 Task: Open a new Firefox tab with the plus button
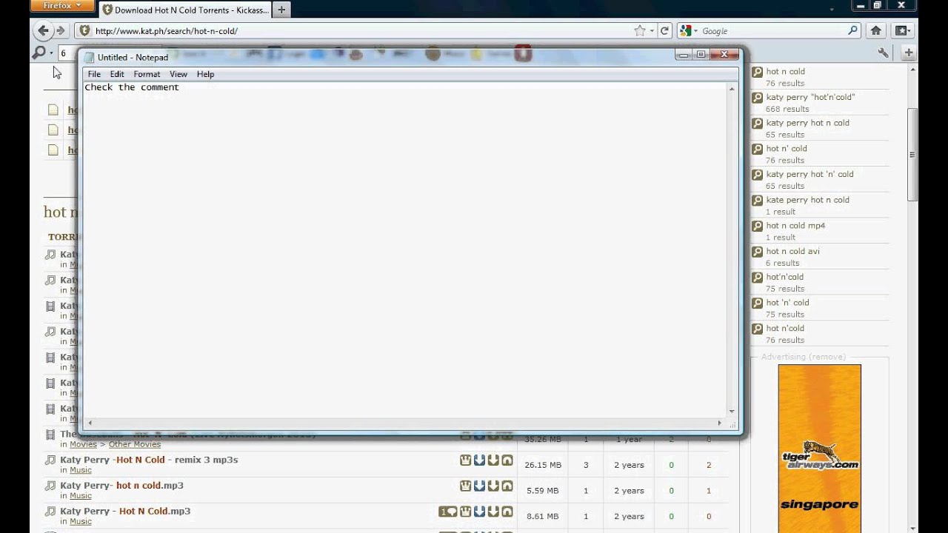pos(281,10)
